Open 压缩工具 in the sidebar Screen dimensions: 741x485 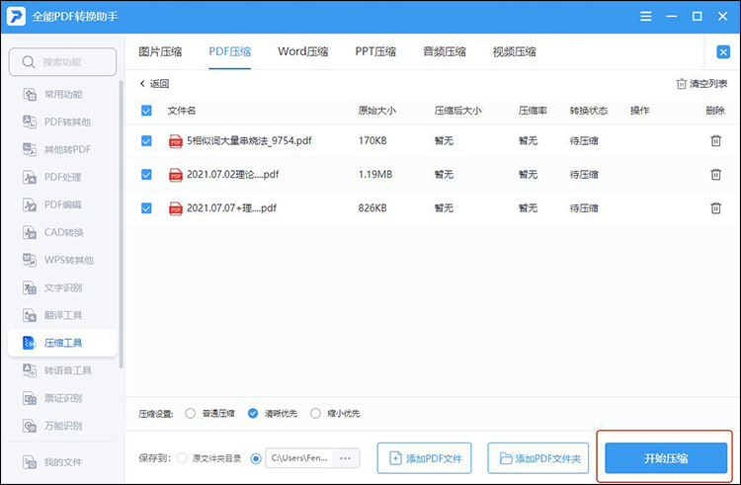tap(62, 343)
